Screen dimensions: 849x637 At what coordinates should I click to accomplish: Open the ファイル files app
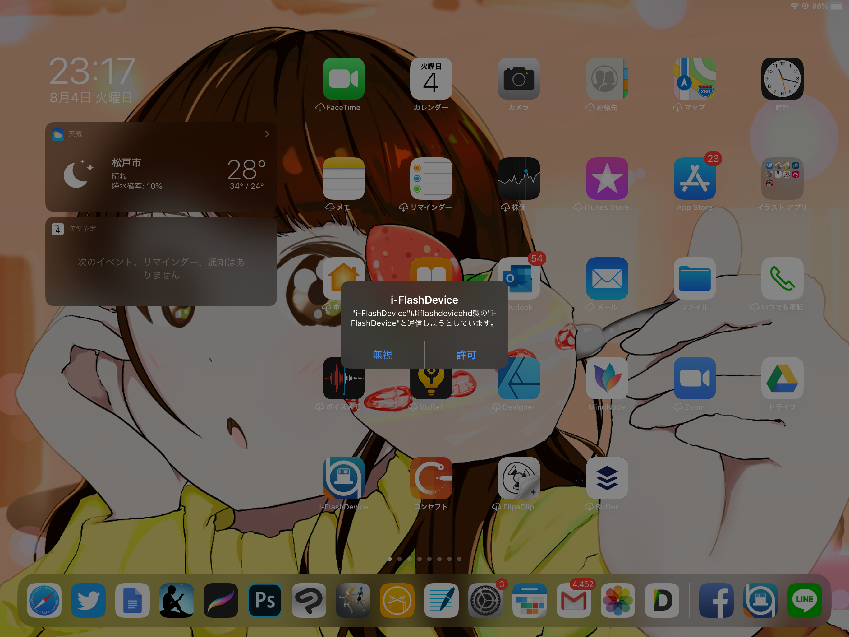pyautogui.click(x=695, y=279)
